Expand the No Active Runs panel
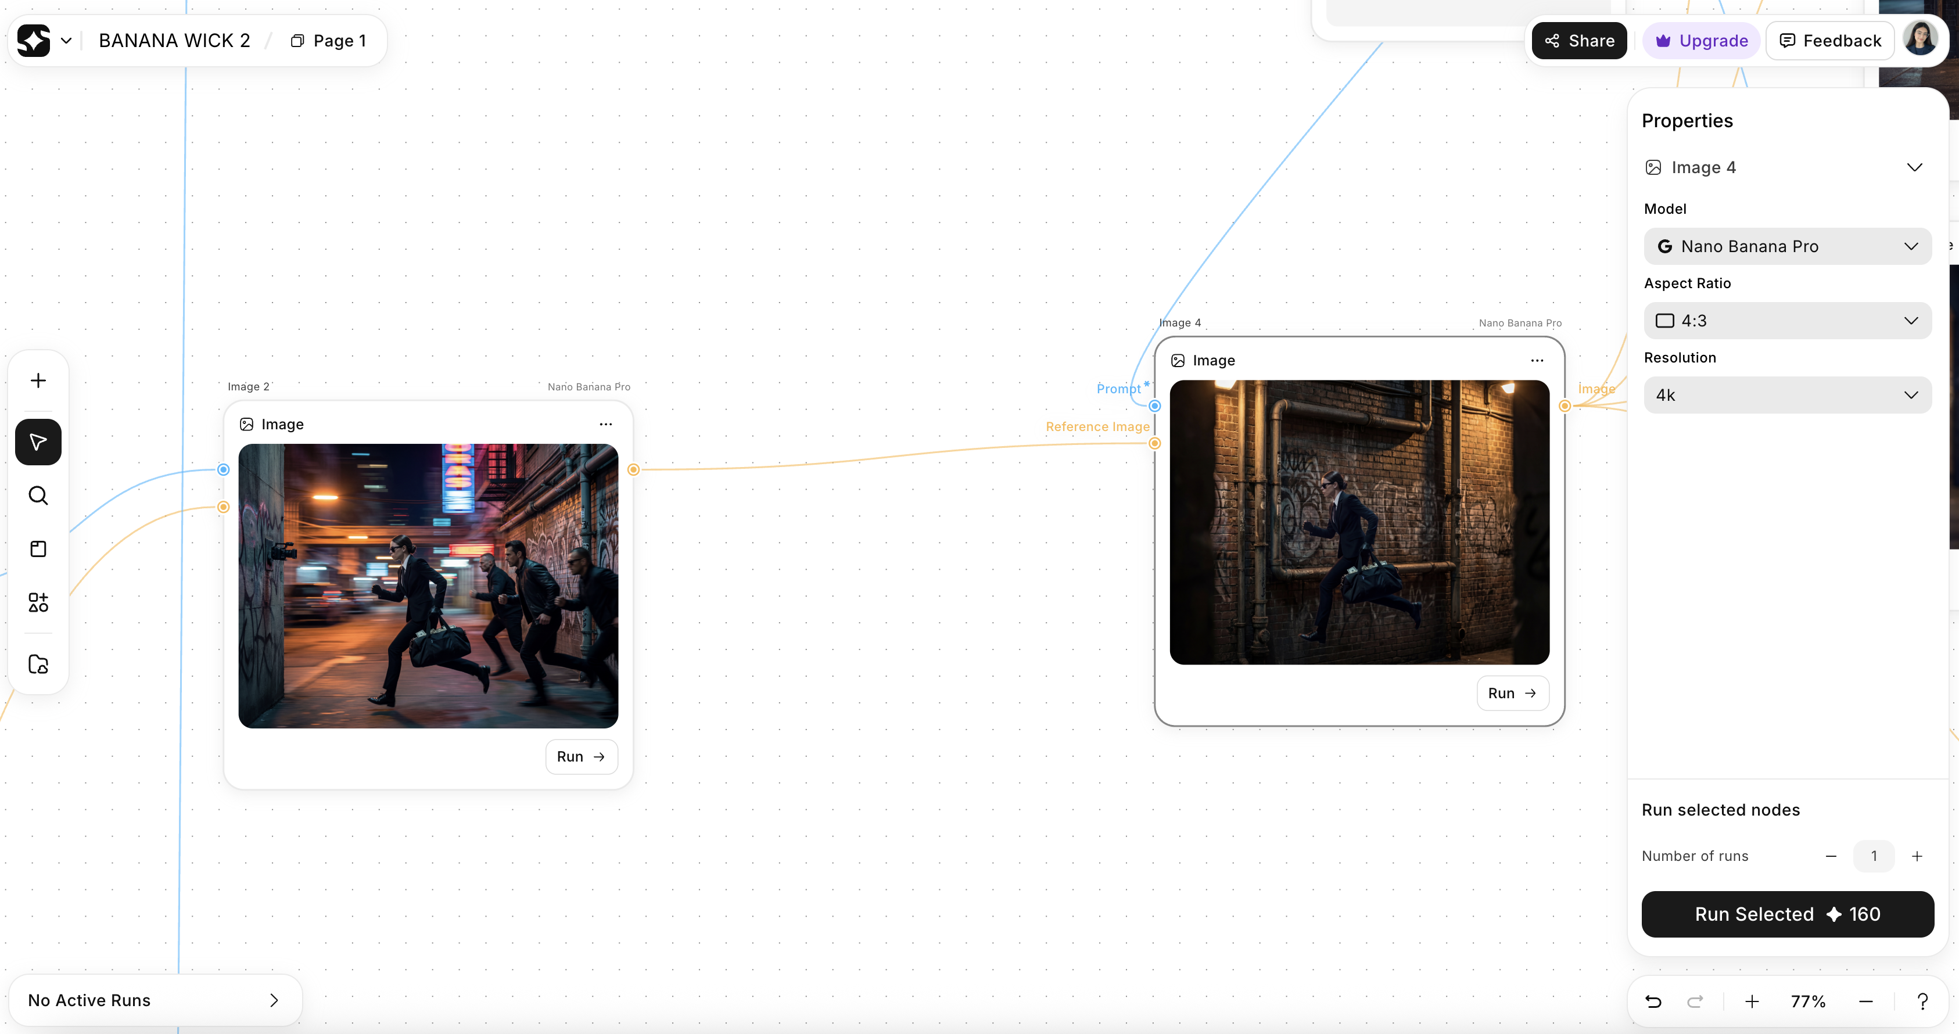The height and width of the screenshot is (1034, 1959). tap(274, 1000)
